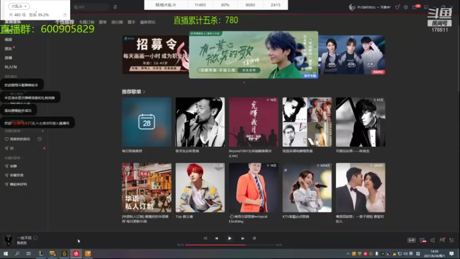
Task: Open the settings gear icon in title bar
Action: pyautogui.click(x=406, y=7)
